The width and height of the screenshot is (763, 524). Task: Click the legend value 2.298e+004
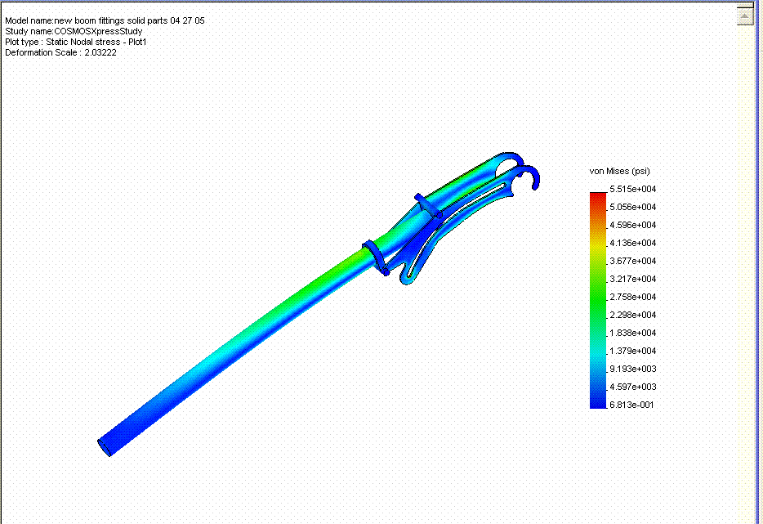point(632,315)
